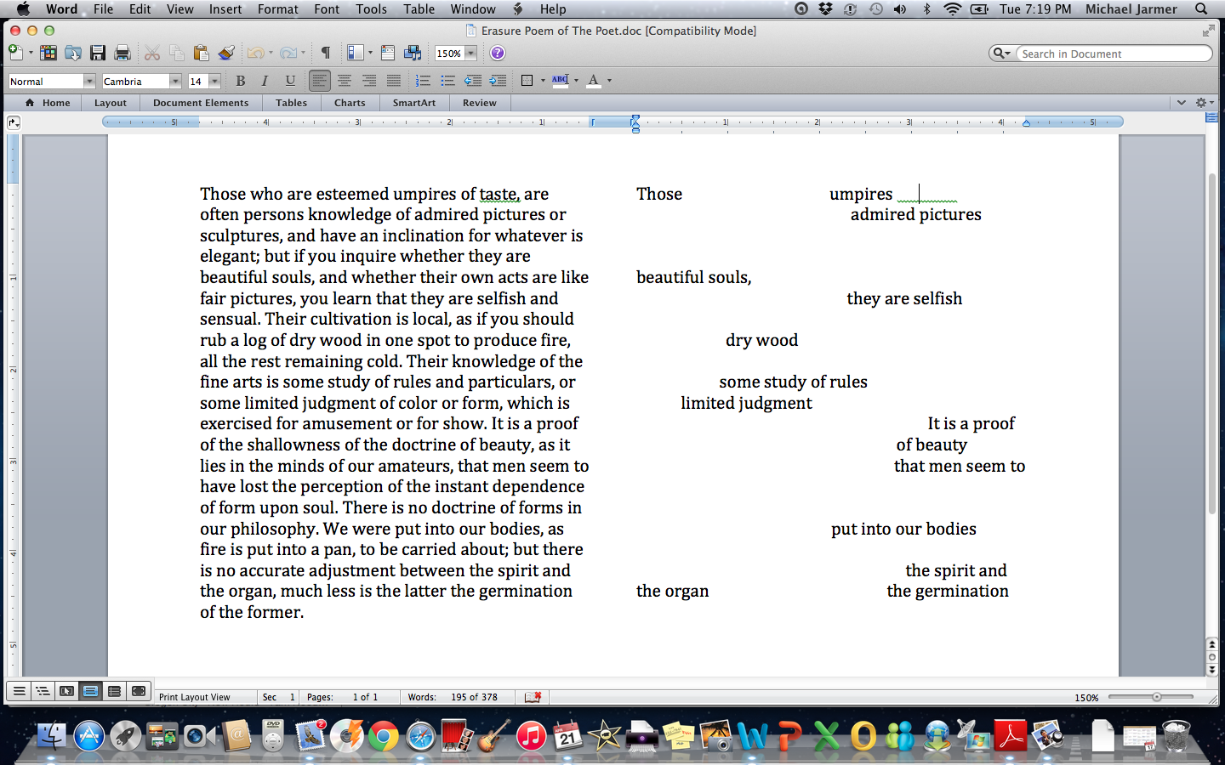Switch to the Document Elements tab

pyautogui.click(x=201, y=103)
